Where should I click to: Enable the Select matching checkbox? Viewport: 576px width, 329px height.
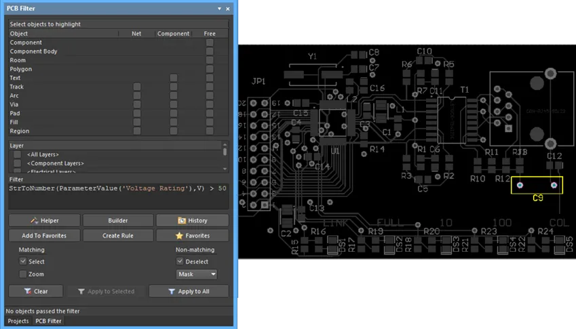point(23,261)
